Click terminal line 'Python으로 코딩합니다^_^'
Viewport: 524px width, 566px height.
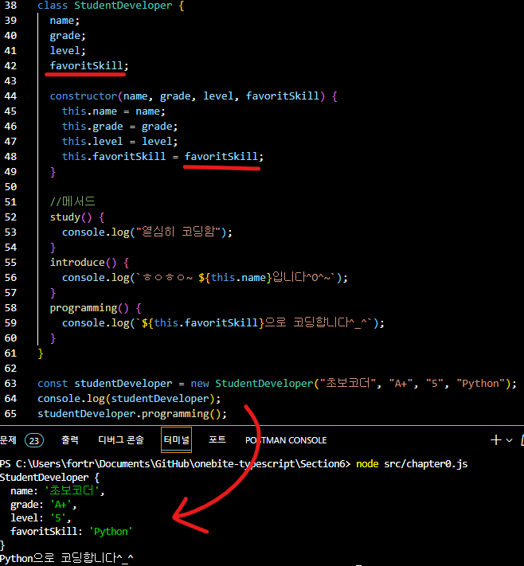click(67, 558)
